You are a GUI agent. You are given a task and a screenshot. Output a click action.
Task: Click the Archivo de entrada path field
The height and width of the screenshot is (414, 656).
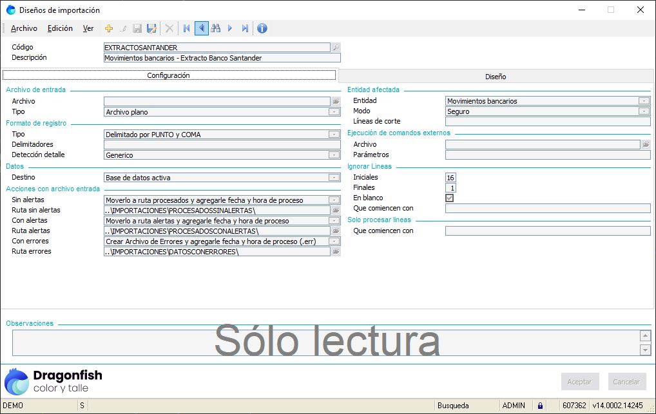[217, 101]
